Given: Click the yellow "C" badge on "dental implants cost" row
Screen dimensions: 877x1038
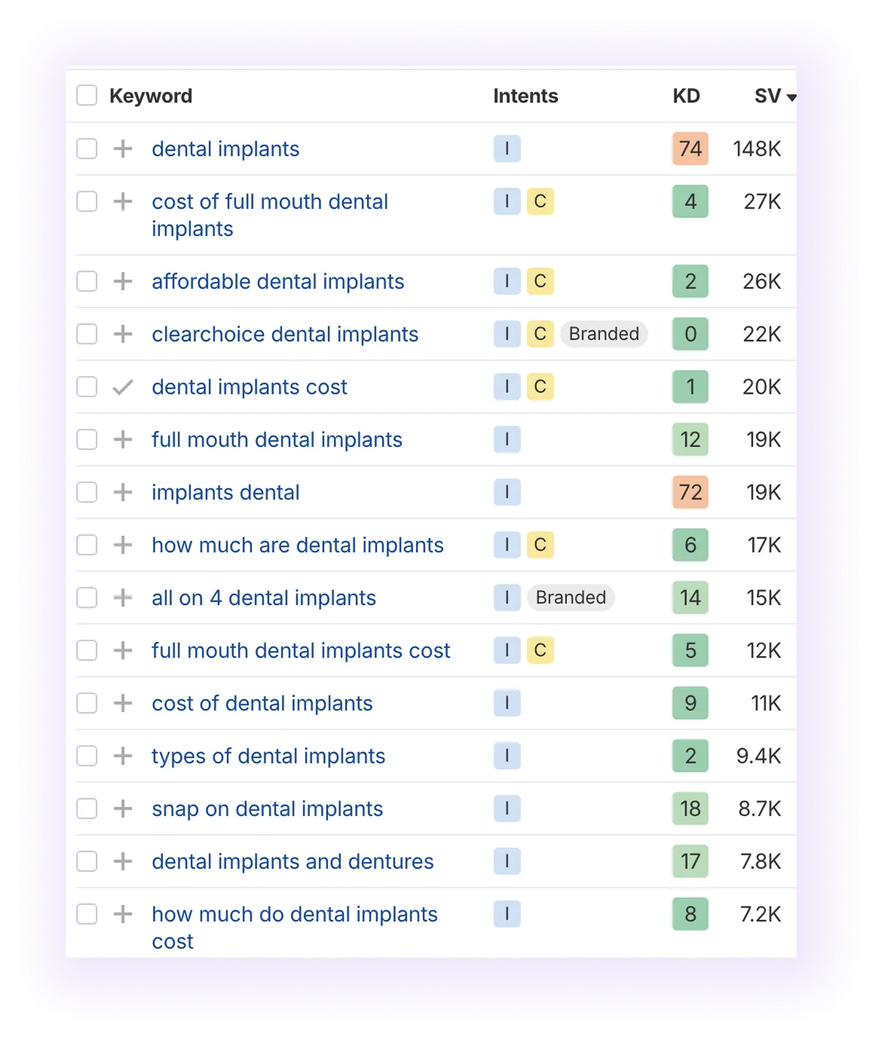Looking at the screenshot, I should (540, 386).
